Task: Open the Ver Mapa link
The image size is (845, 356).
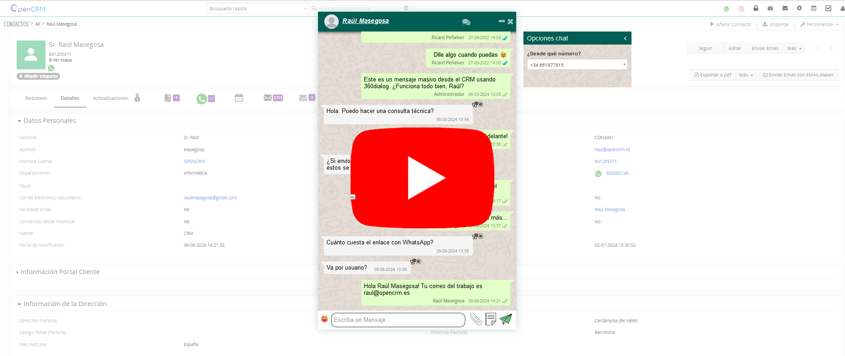Action: pyautogui.click(x=60, y=60)
